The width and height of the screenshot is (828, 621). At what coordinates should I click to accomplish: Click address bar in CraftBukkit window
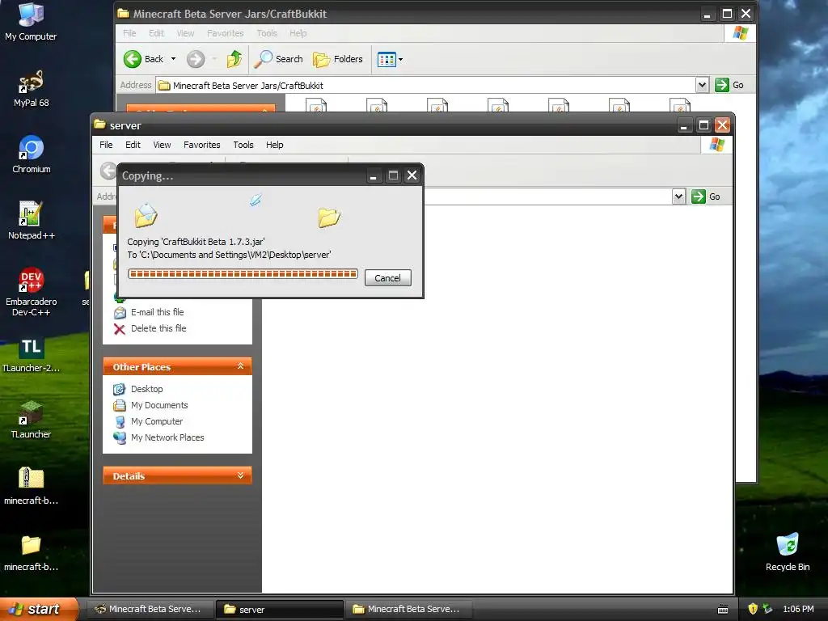pyautogui.click(x=425, y=85)
